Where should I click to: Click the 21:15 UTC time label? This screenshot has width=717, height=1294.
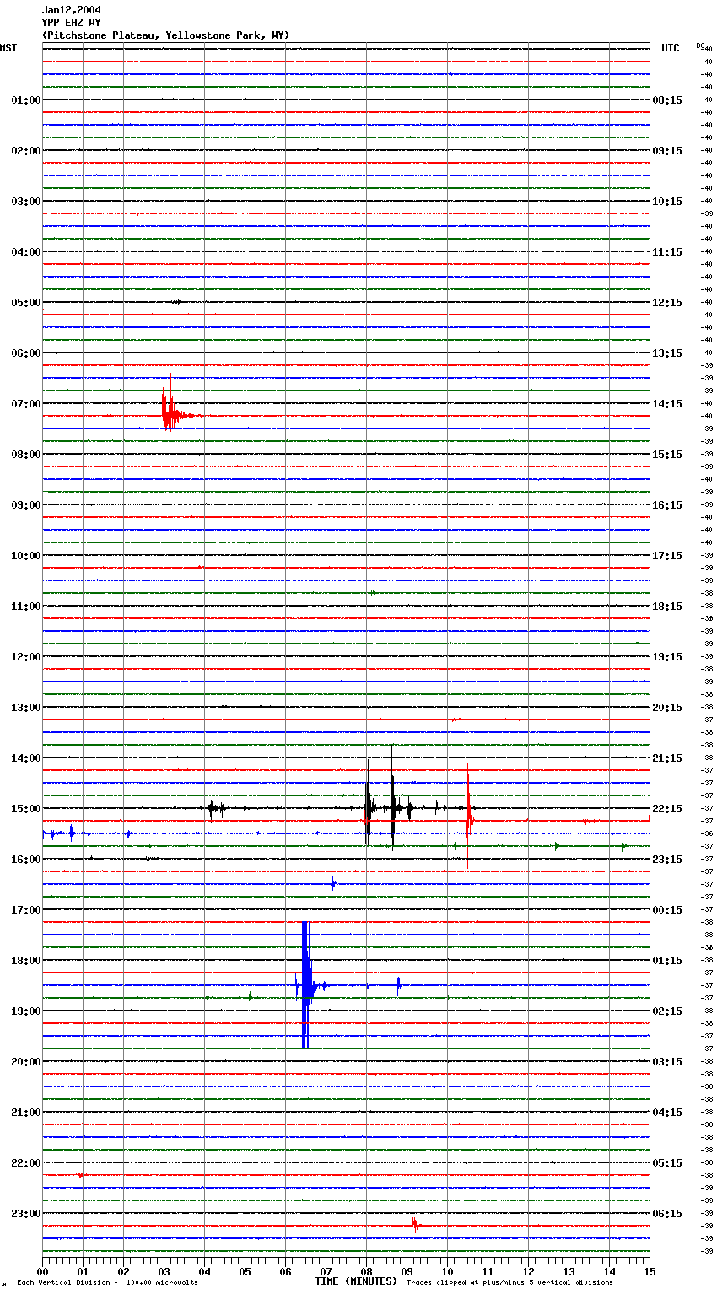[x=667, y=758]
